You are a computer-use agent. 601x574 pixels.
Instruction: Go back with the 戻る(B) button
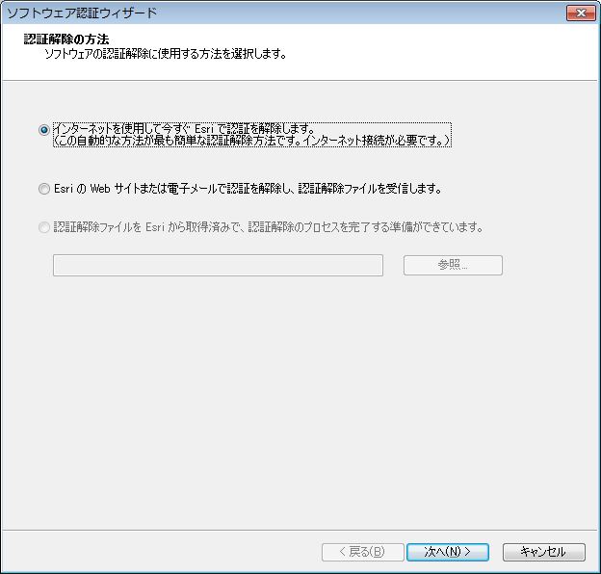tap(362, 552)
